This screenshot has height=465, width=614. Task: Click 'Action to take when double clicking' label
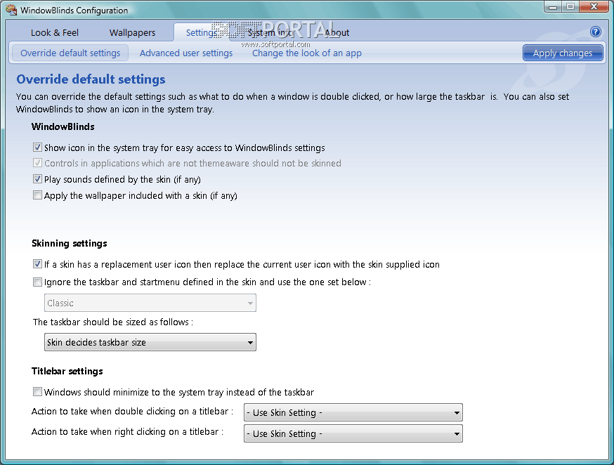[x=132, y=412]
